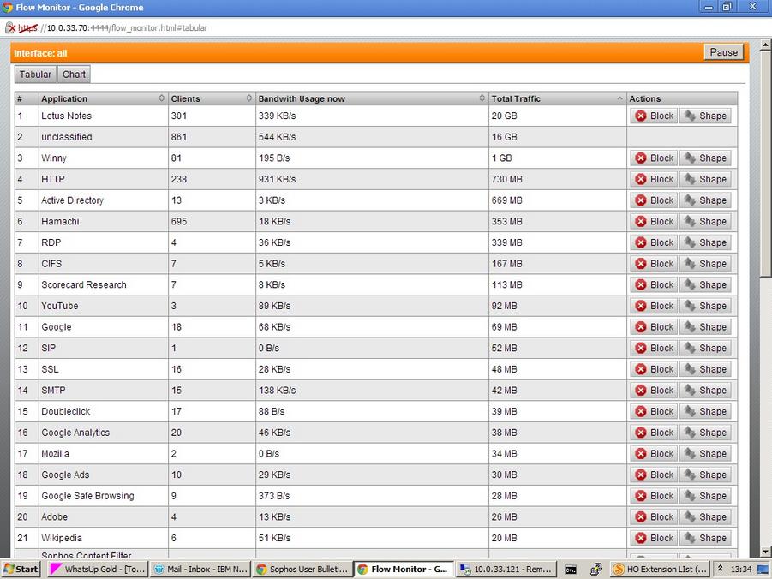Click the red block icon for SMTP
772x579 pixels.
641,391
